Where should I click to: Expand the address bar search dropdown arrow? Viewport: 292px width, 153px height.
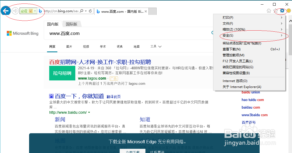pyautogui.click(x=86, y=11)
